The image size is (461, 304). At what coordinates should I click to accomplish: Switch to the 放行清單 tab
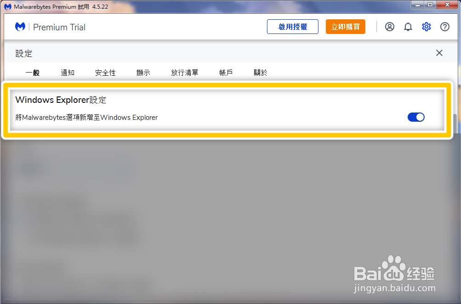[185, 73]
